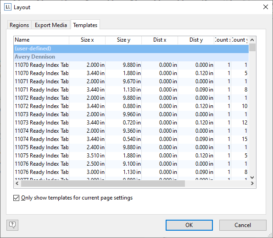The height and width of the screenshot is (238, 273).
Task: Select 11073 Ready Index Tab with 0.720 in height
Action: [x=131, y=123]
